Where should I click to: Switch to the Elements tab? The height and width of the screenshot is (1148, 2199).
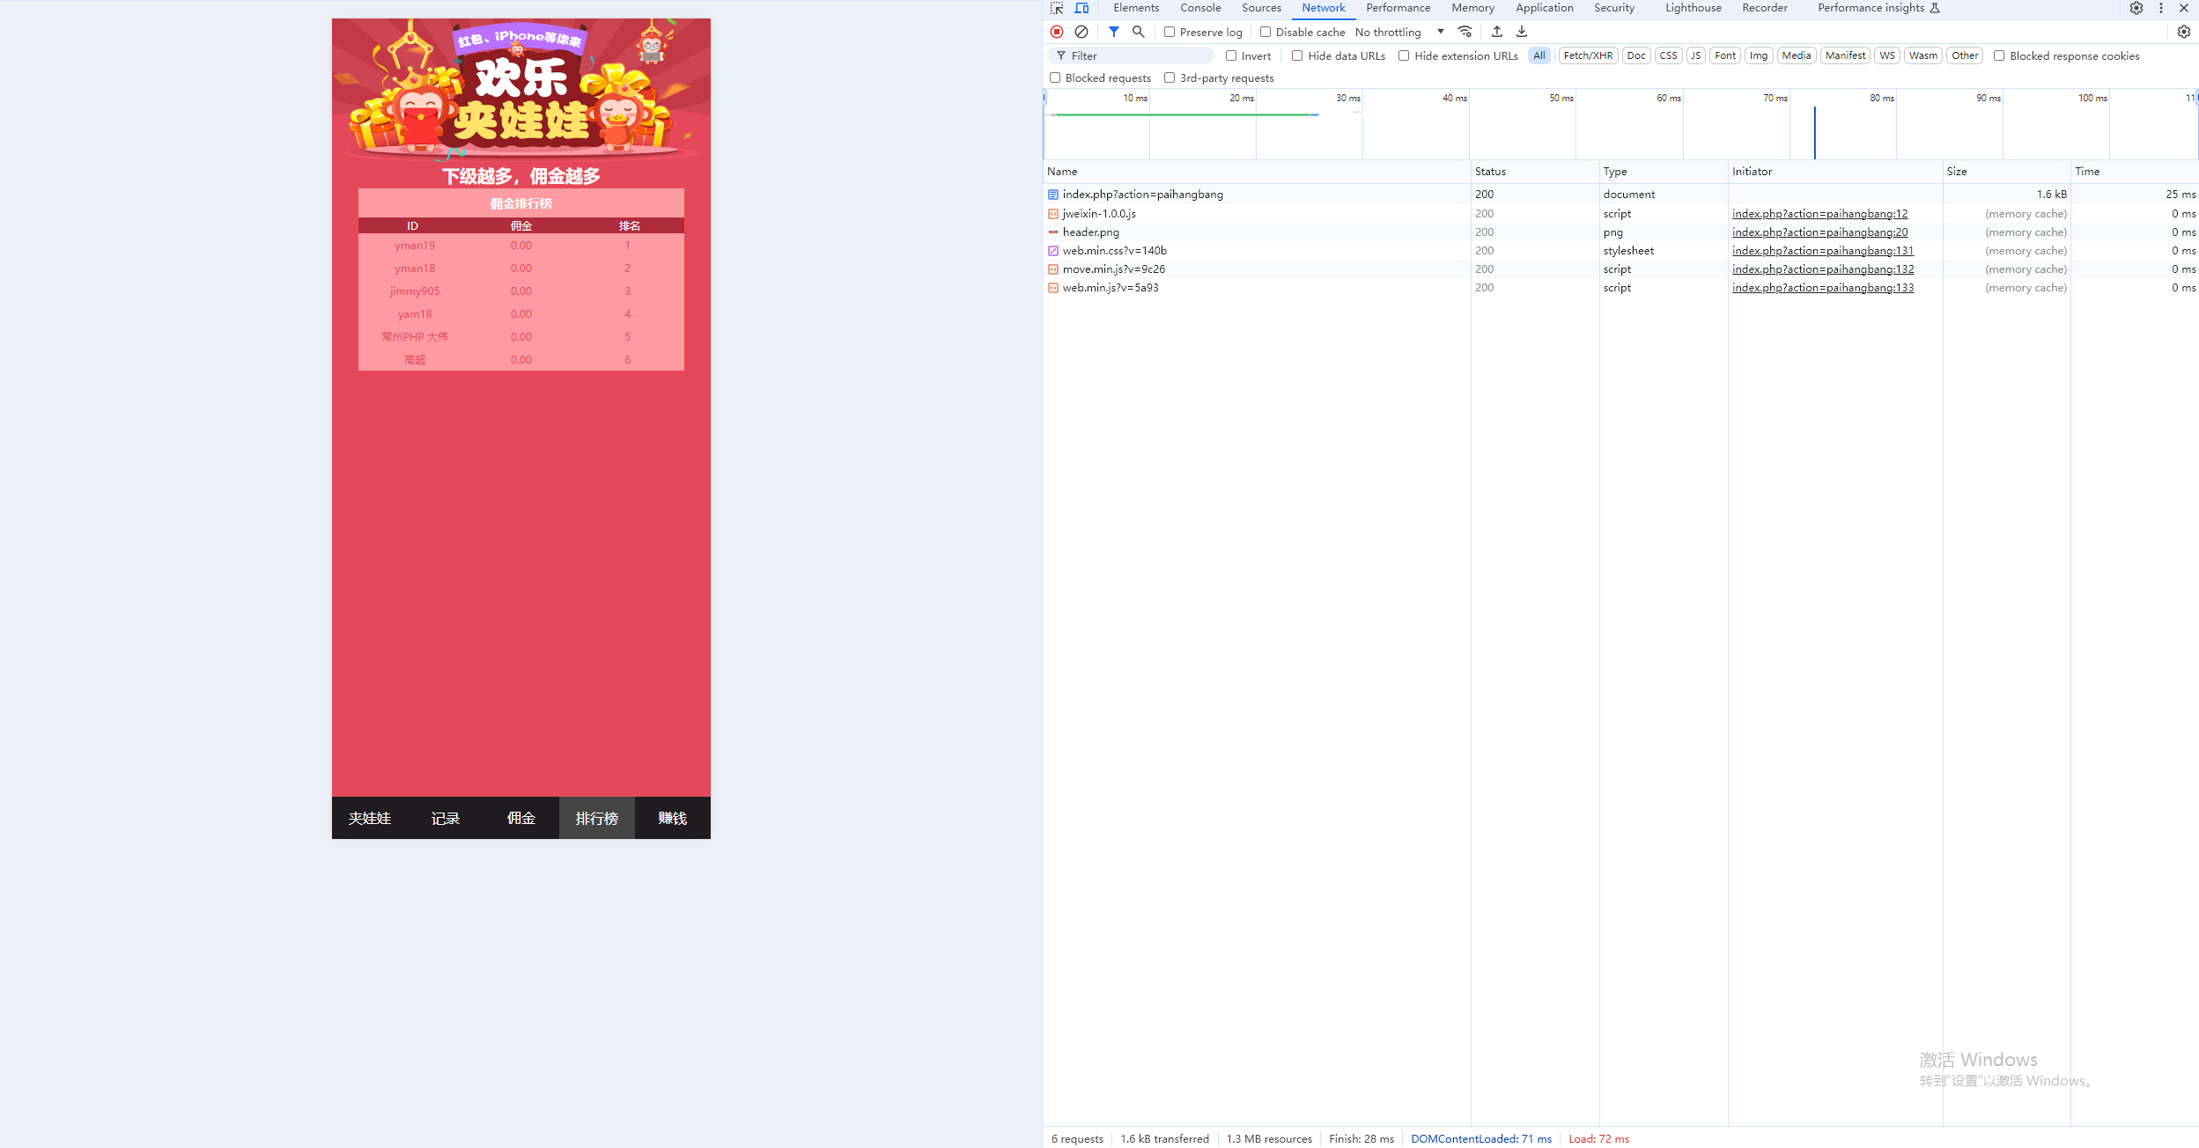tap(1136, 8)
